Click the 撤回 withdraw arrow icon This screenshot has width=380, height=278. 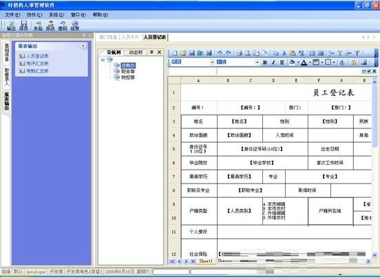click(63, 26)
